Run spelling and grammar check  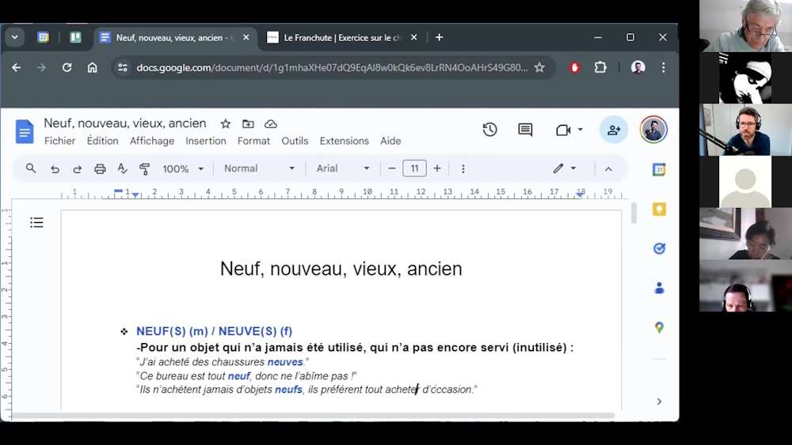click(122, 169)
